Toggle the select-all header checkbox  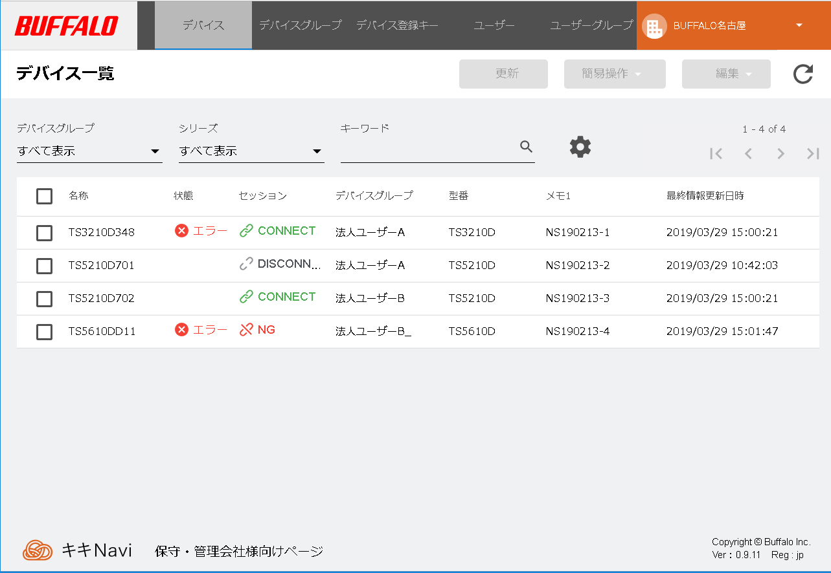[44, 196]
